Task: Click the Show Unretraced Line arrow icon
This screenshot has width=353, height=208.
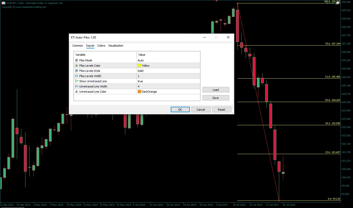Action: (x=76, y=81)
